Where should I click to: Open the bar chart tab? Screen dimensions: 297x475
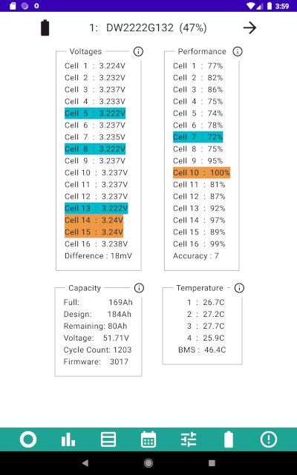point(68,439)
